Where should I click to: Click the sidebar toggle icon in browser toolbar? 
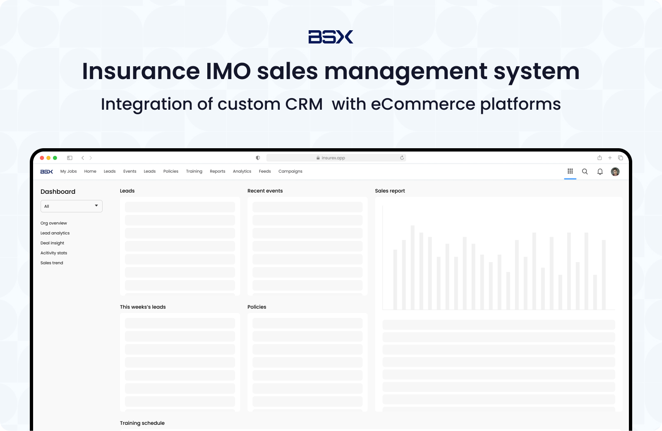pyautogui.click(x=70, y=158)
